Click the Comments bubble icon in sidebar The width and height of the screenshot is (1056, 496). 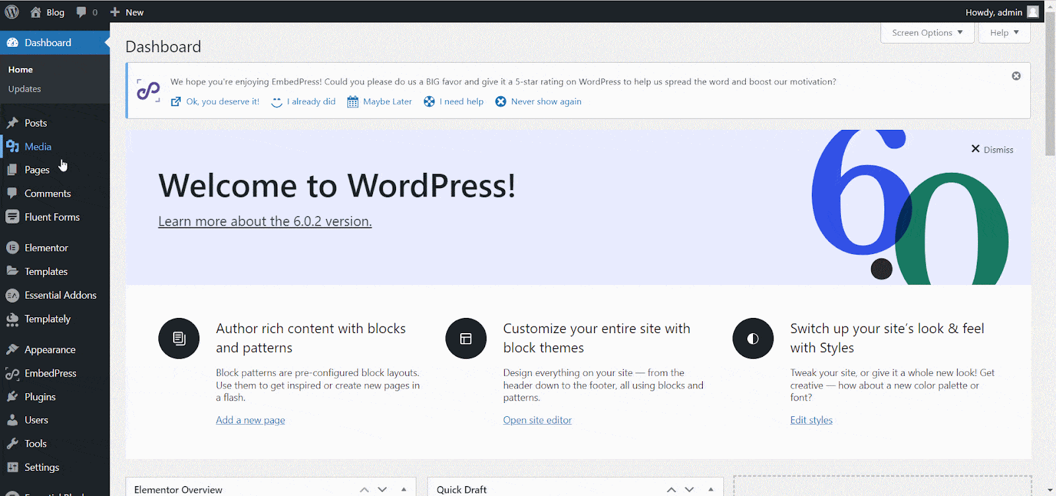tap(13, 193)
